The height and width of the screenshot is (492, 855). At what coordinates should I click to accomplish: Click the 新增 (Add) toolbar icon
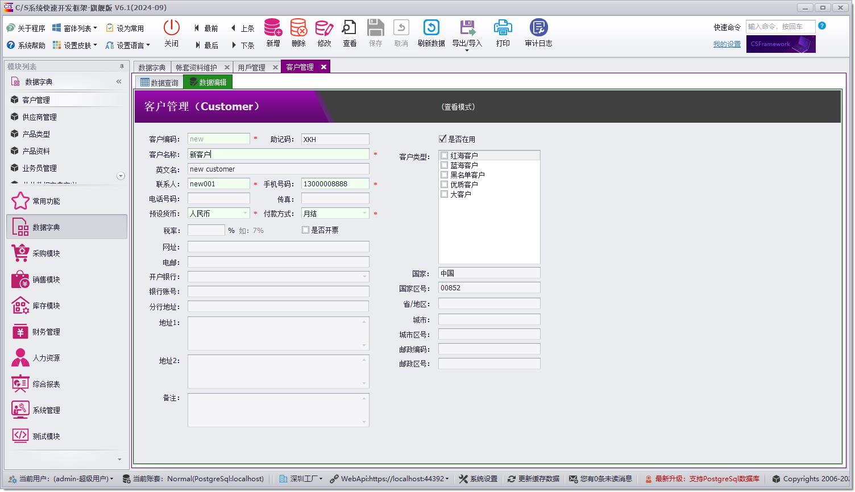click(272, 32)
